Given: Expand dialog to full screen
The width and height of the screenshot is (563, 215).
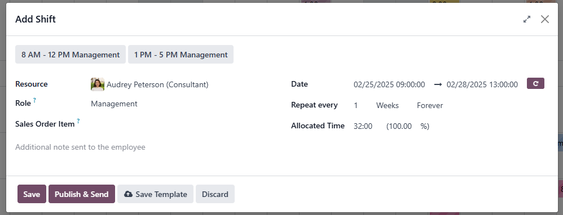Looking at the screenshot, I should (527, 19).
